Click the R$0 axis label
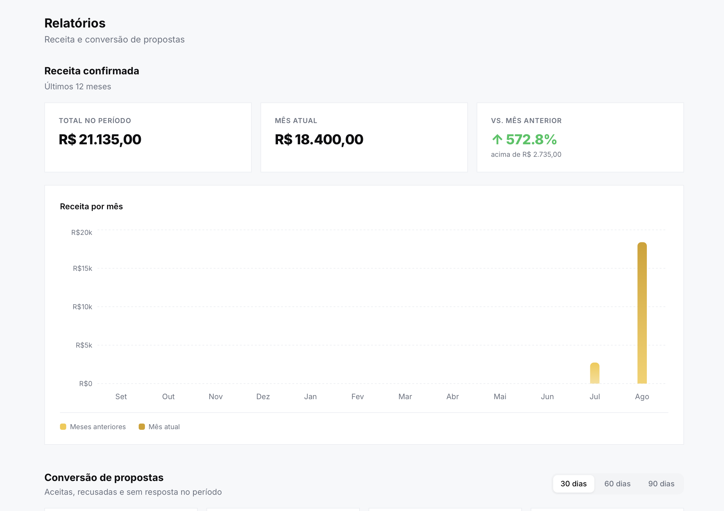Image resolution: width=724 pixels, height=511 pixels. (86, 384)
